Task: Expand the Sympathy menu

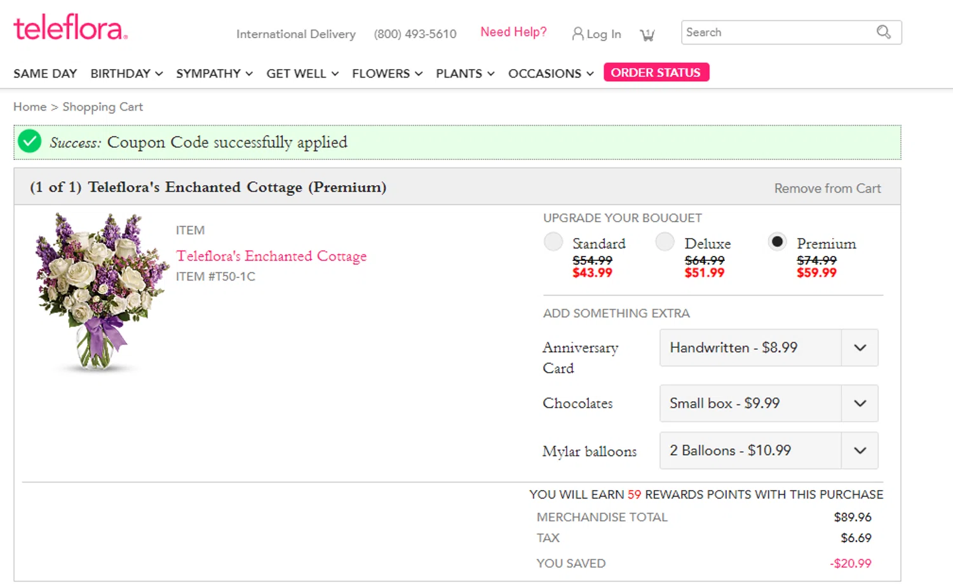Action: pos(214,74)
